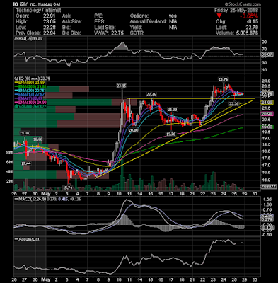Select the Open value 22.91
This screenshot has width=278, height=283.
pyautogui.click(x=50, y=16)
